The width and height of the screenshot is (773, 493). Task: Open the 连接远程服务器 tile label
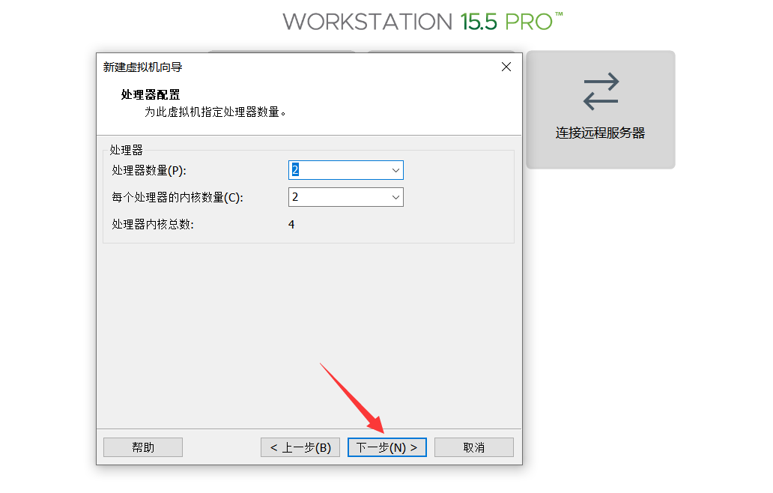point(600,133)
